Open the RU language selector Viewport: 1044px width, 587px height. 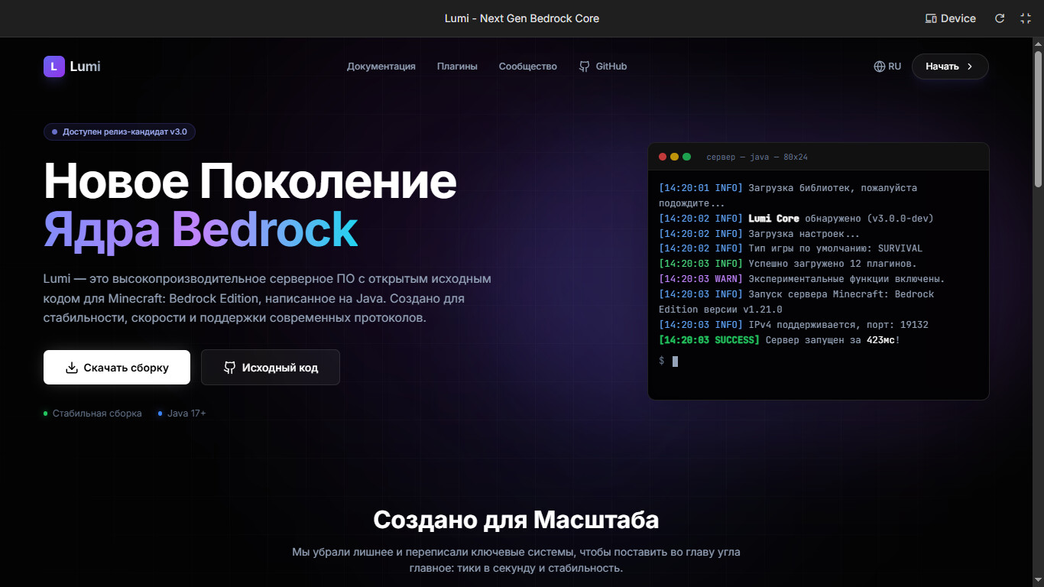tap(887, 66)
